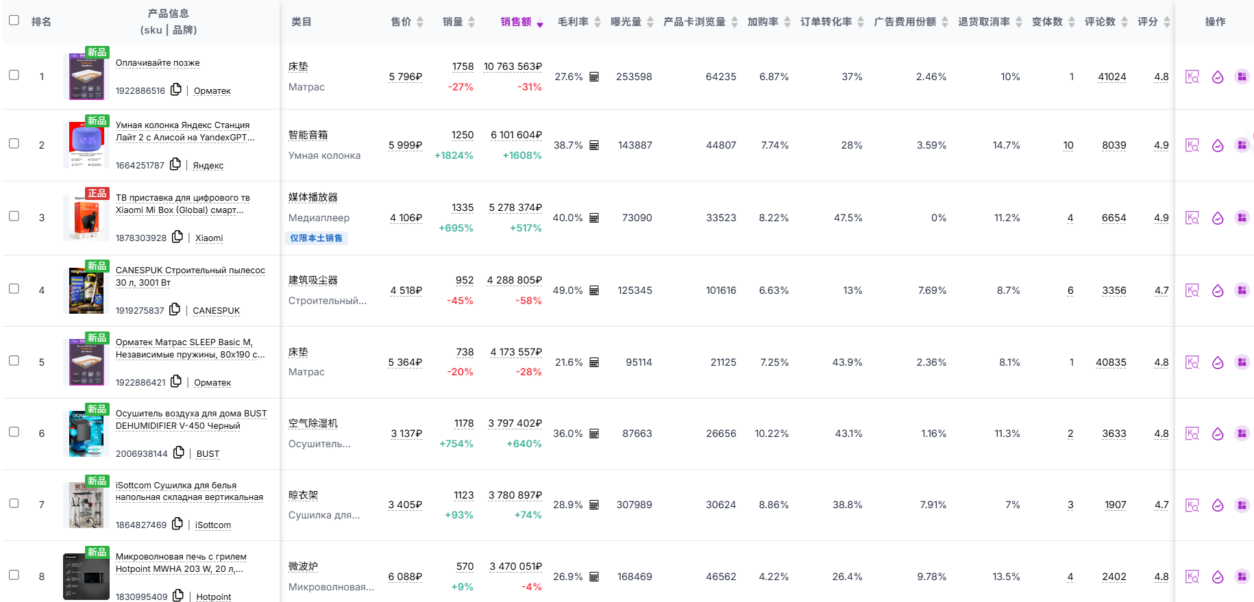Click the 毛利率 column header

573,22
